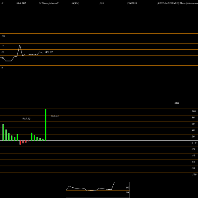
Task: Click the 949518 code in header
Action: click(132, 3)
